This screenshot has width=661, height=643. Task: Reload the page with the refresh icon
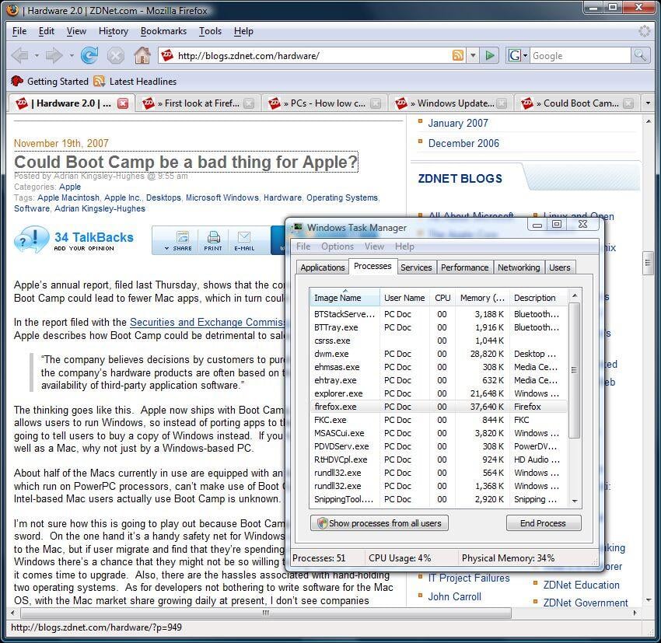coord(89,56)
